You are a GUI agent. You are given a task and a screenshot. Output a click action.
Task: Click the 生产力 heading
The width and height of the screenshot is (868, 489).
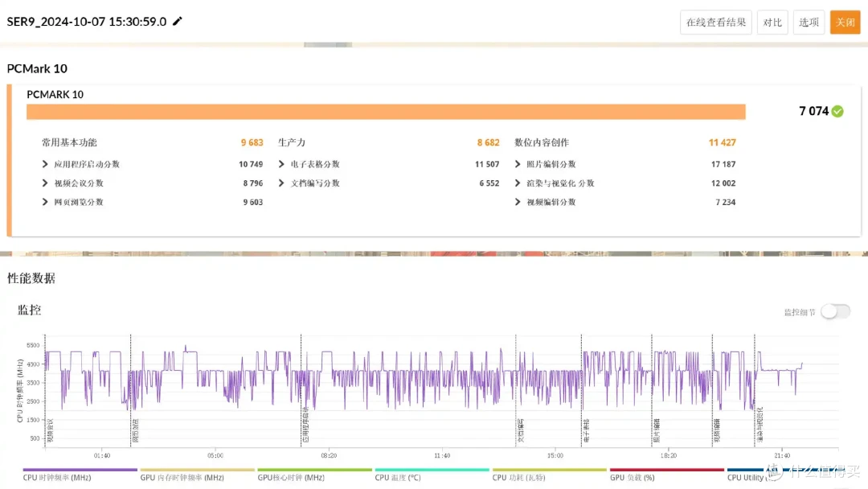point(292,142)
